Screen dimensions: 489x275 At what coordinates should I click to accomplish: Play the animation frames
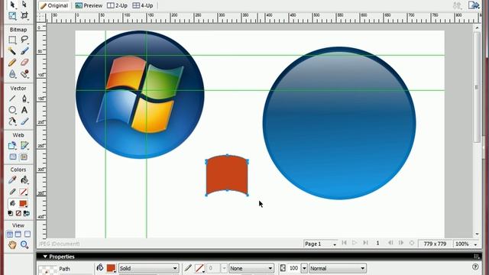[355, 243]
